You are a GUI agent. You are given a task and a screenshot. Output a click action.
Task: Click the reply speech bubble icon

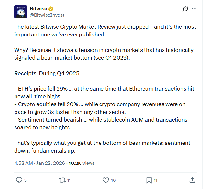pyautogui.click(x=19, y=180)
